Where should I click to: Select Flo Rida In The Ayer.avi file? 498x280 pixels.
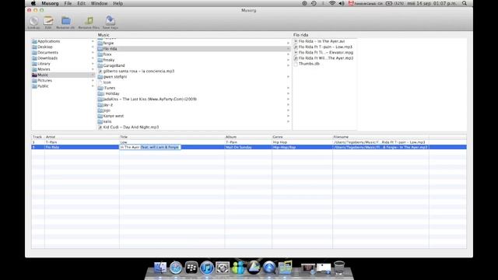[321, 41]
